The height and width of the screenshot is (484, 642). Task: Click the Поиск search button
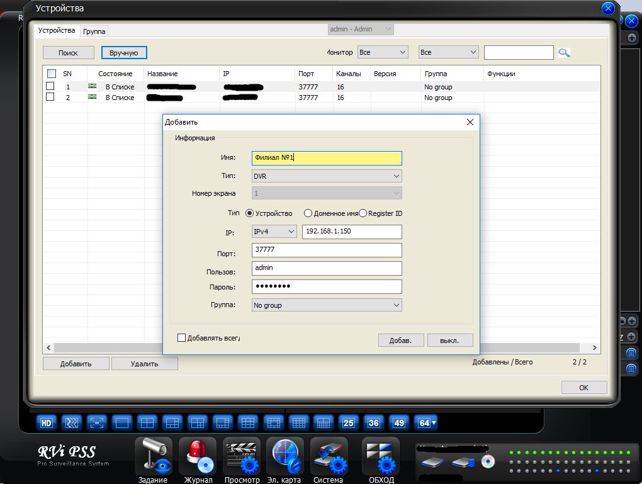(x=69, y=53)
